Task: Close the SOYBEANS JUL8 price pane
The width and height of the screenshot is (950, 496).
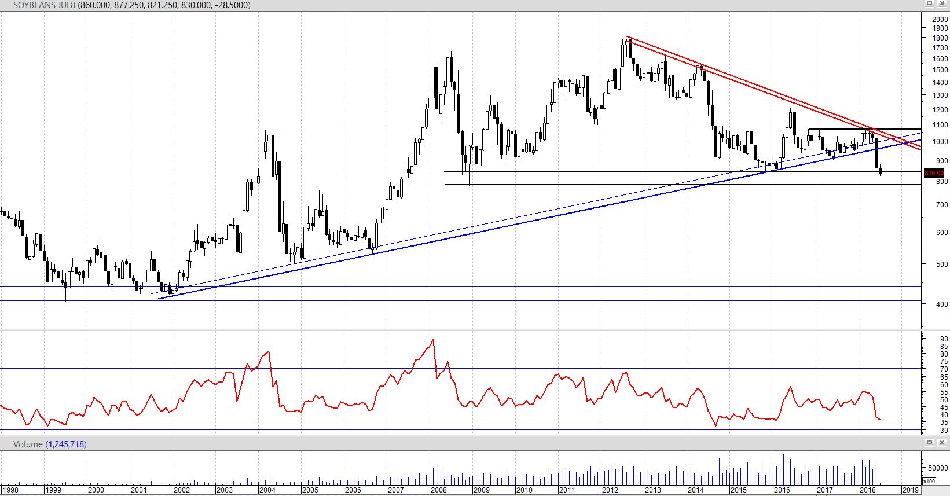Action: [941, 3]
